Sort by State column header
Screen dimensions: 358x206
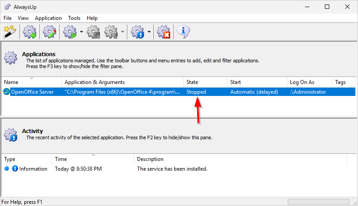click(206, 82)
